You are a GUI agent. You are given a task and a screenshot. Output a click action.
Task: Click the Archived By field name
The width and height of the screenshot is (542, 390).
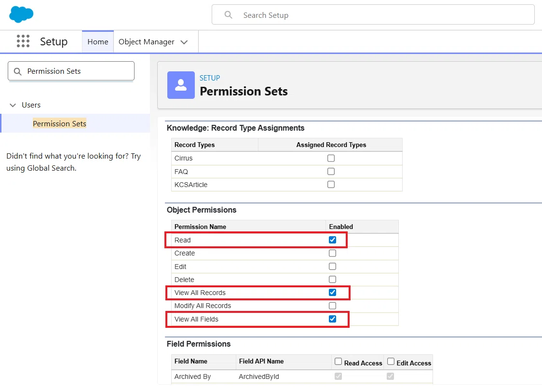[192, 377]
